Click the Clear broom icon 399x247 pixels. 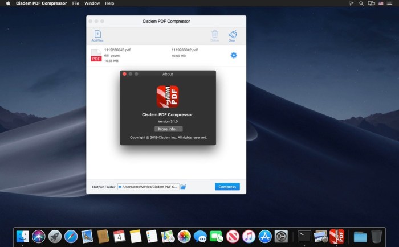(x=232, y=35)
